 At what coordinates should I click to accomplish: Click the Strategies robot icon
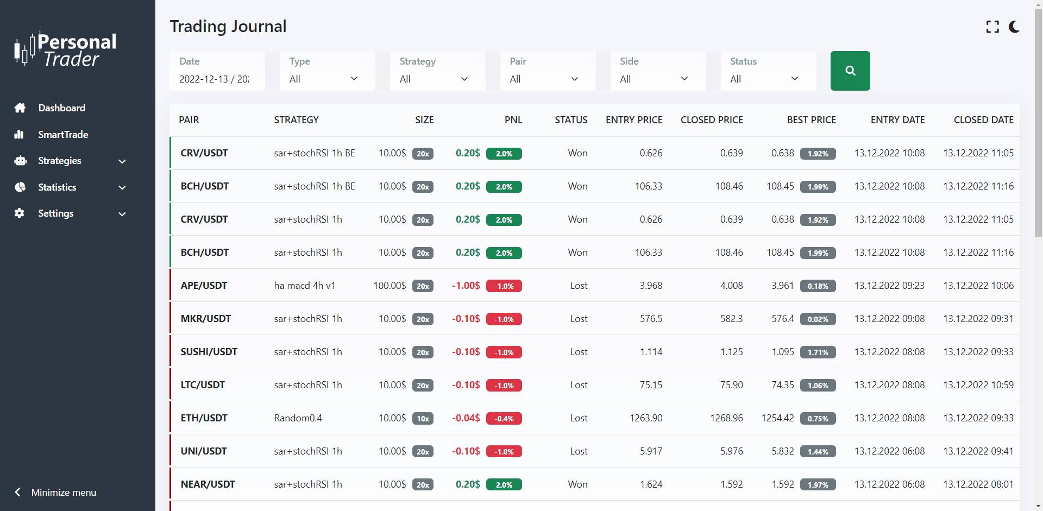tap(20, 161)
